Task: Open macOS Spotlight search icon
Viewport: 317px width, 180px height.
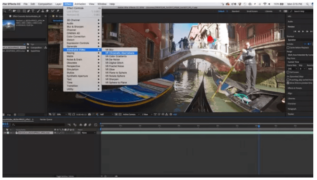Action: pyautogui.click(x=307, y=4)
